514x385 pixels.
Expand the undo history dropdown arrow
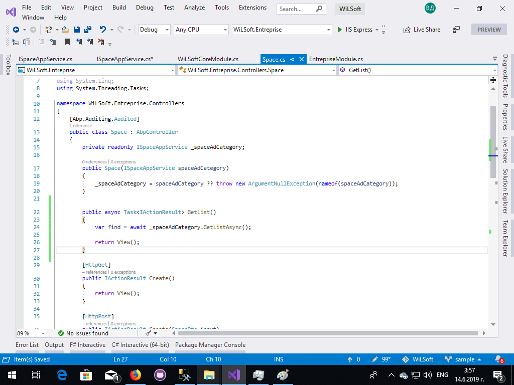[x=112, y=30]
